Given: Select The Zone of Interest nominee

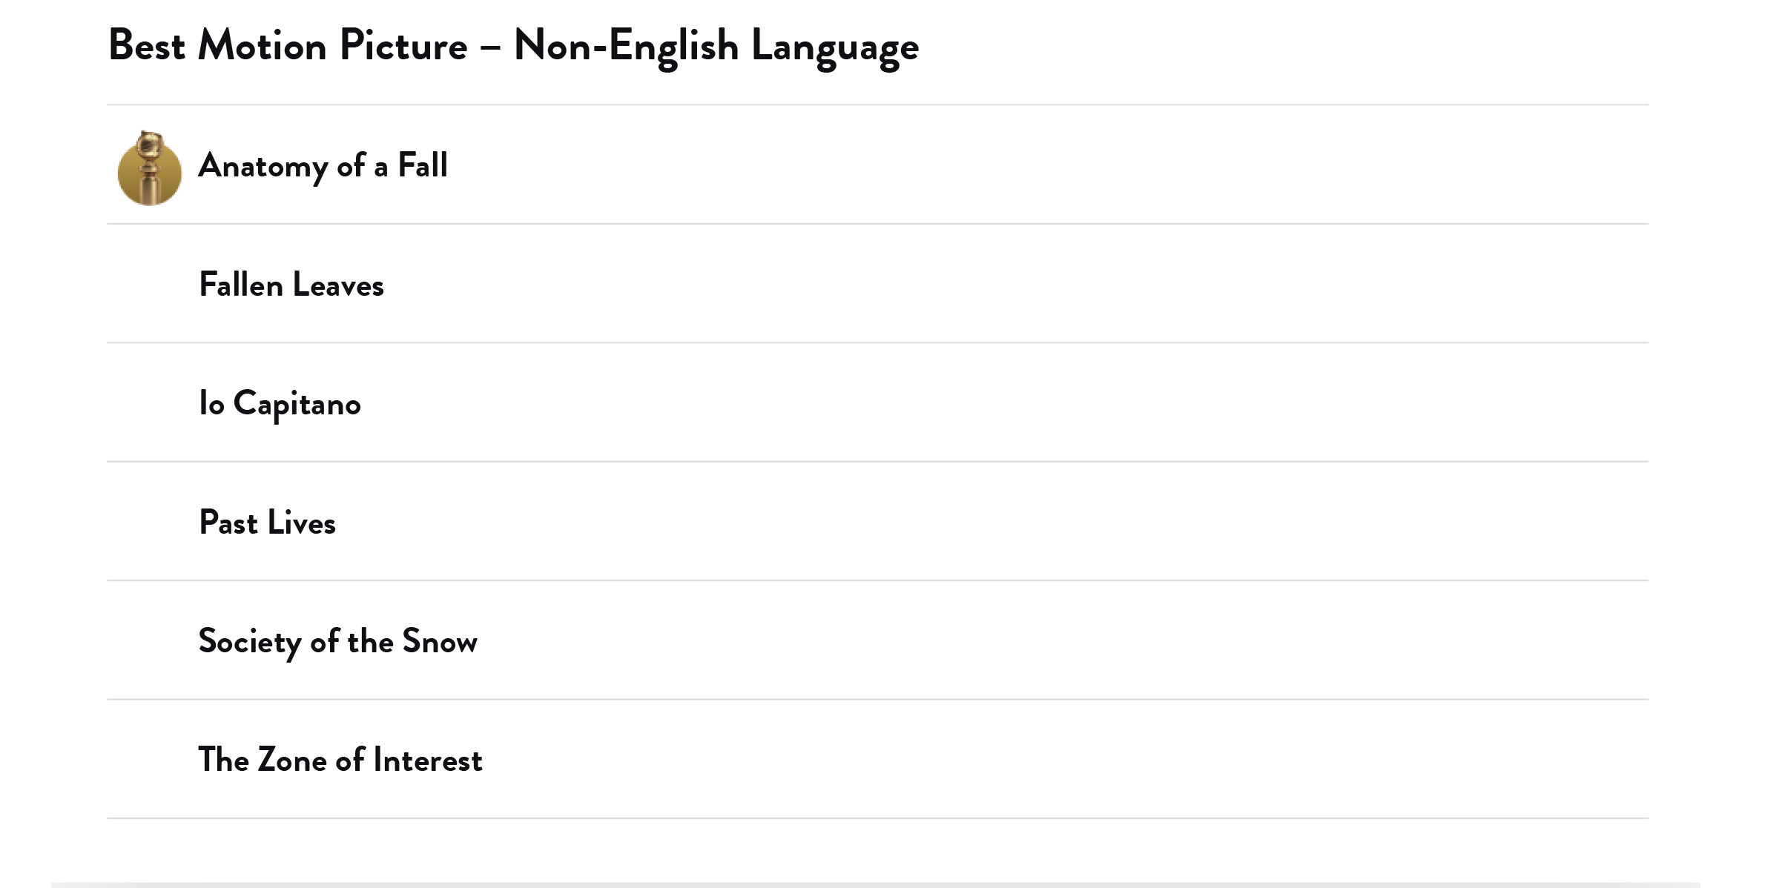Looking at the screenshot, I should 340,760.
